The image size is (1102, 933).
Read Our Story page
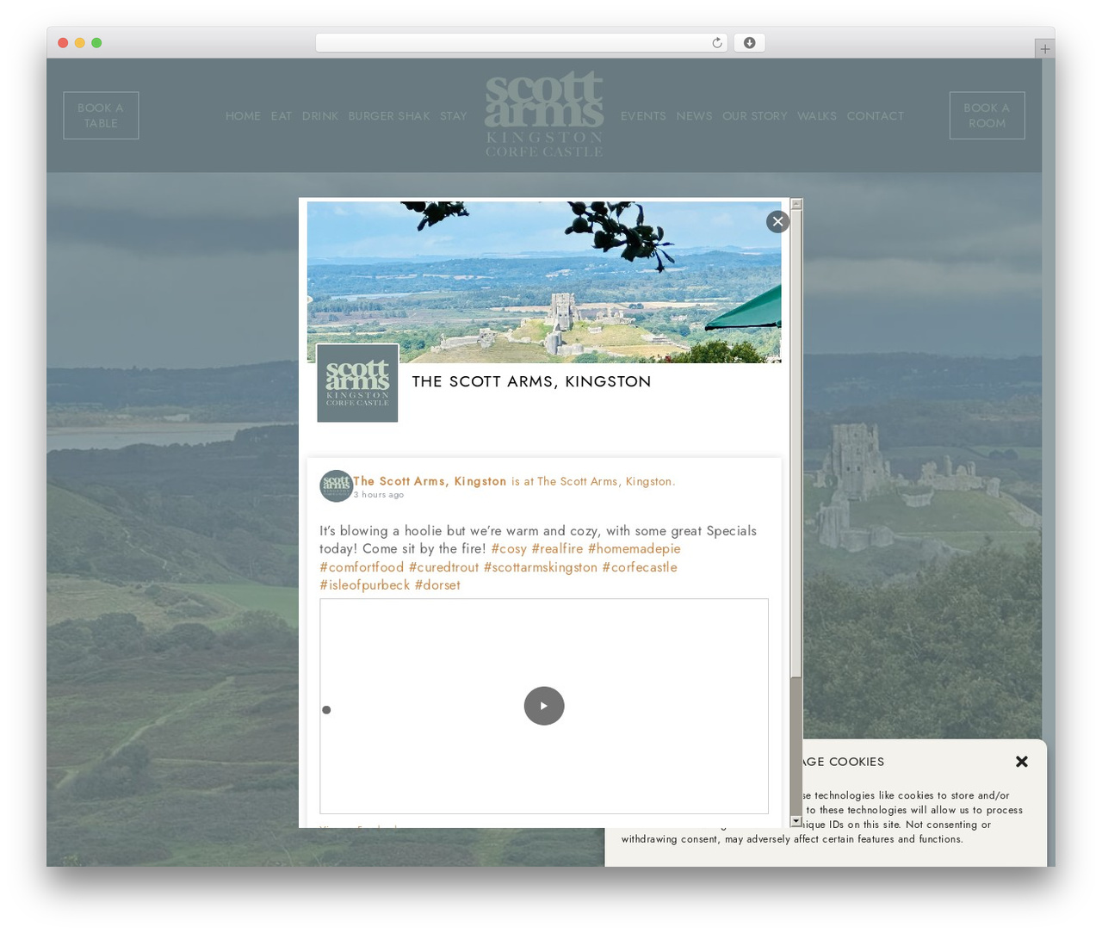pyautogui.click(x=755, y=116)
